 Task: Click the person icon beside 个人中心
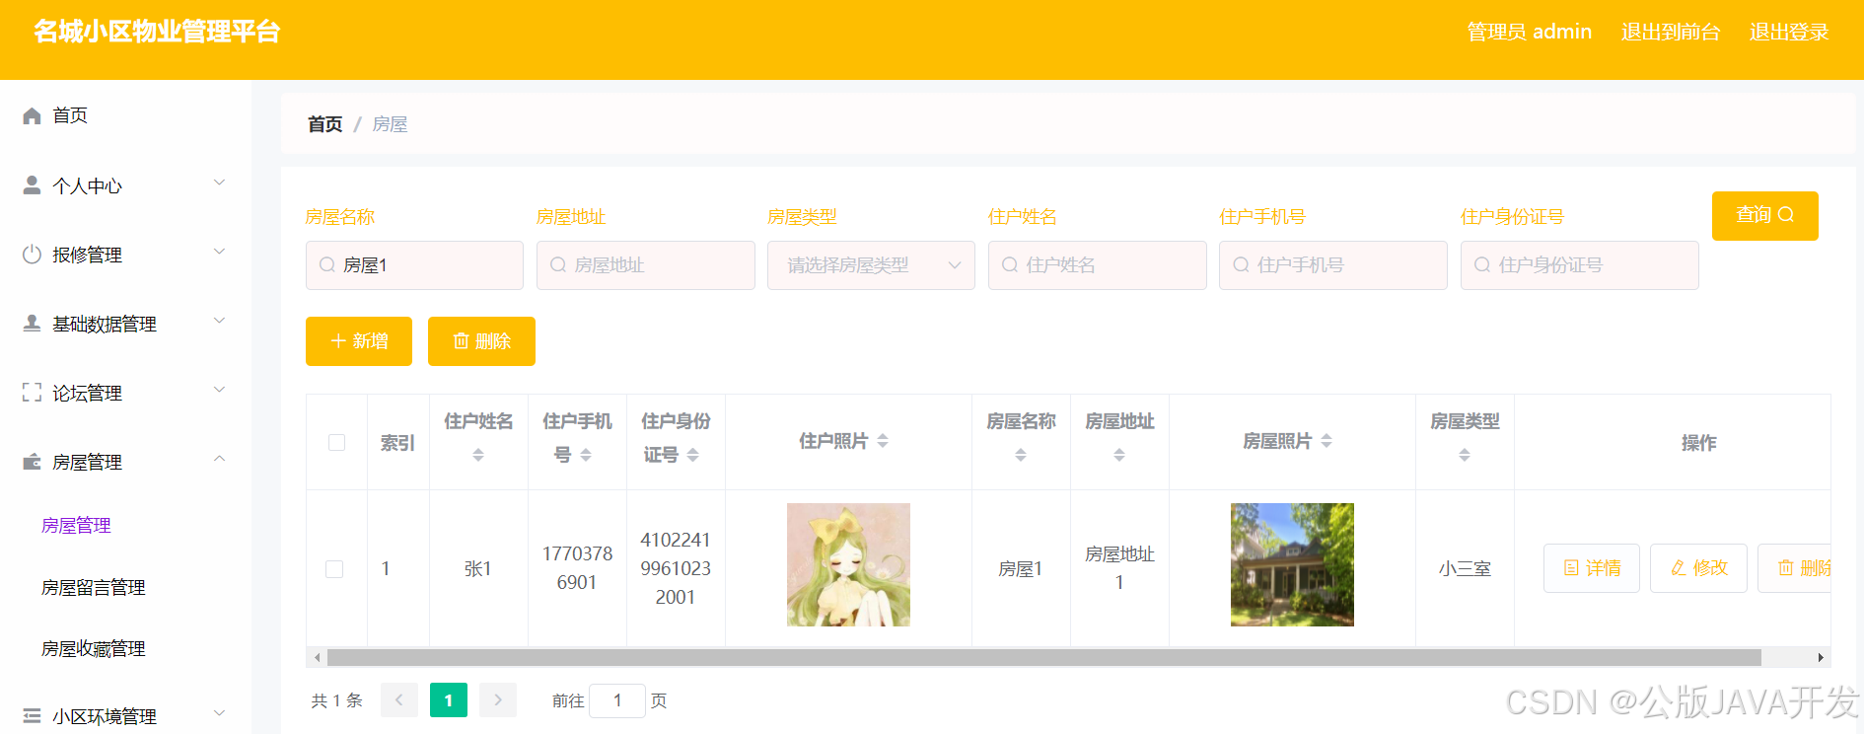pos(32,184)
